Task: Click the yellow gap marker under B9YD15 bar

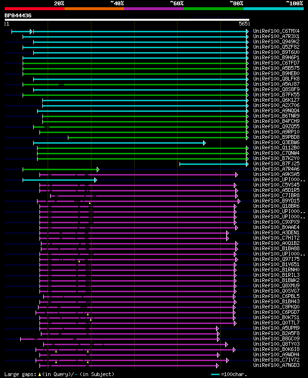Action: [90, 203]
